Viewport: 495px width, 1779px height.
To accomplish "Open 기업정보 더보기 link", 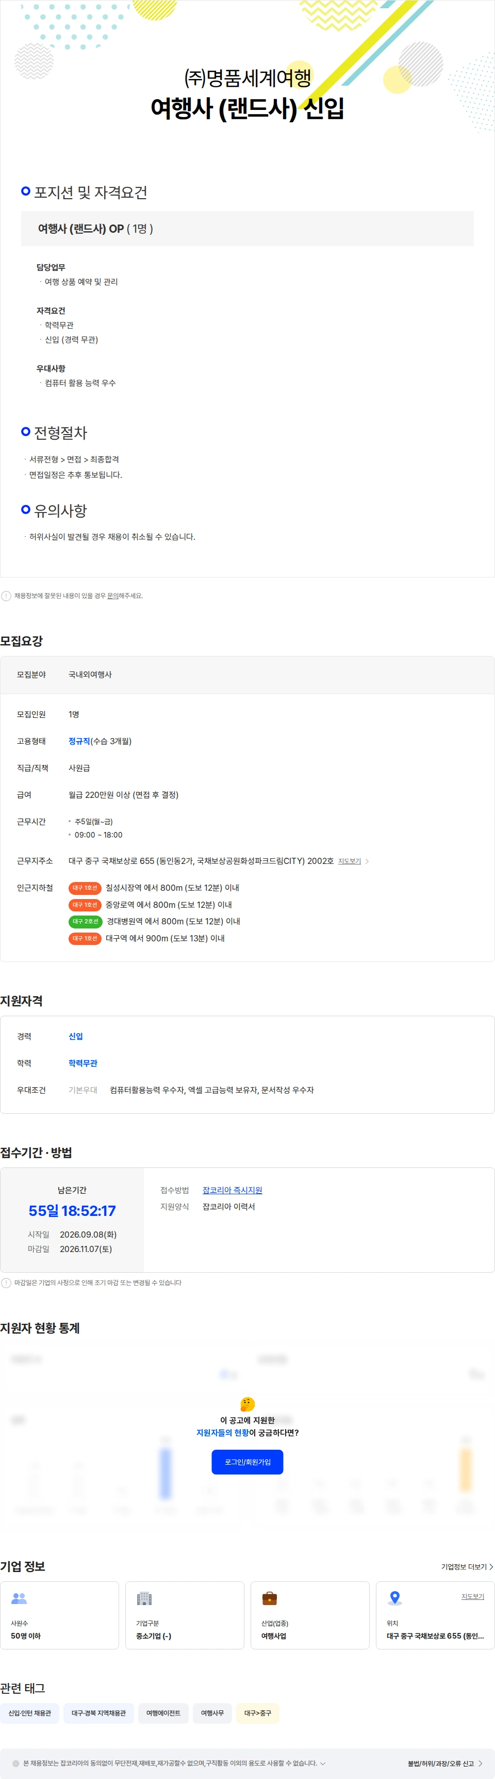I will pos(464,1567).
